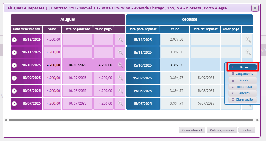Click magnifier icon in 10/09/2025 aluguel row

[x=121, y=78]
